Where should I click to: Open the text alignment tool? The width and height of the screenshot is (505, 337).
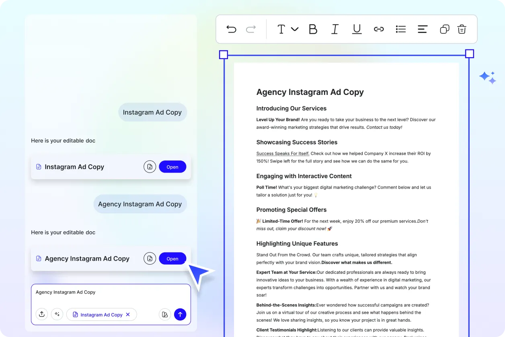click(x=422, y=29)
